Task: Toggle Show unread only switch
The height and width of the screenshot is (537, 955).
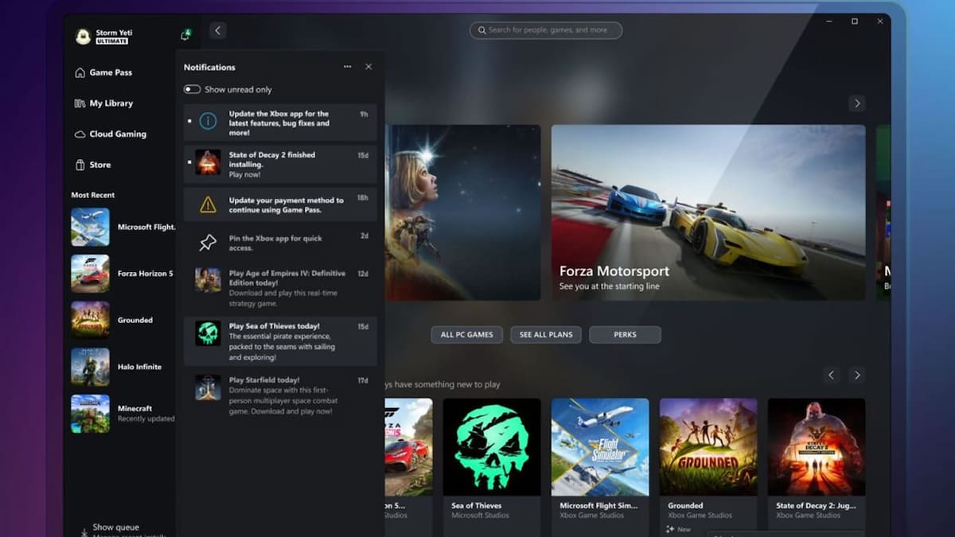Action: point(192,90)
